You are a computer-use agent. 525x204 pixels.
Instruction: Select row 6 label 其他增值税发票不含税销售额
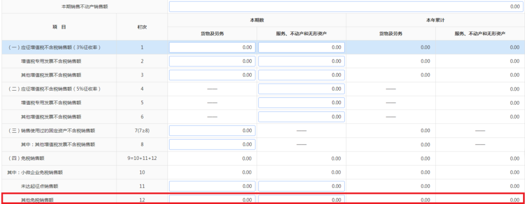(51, 117)
